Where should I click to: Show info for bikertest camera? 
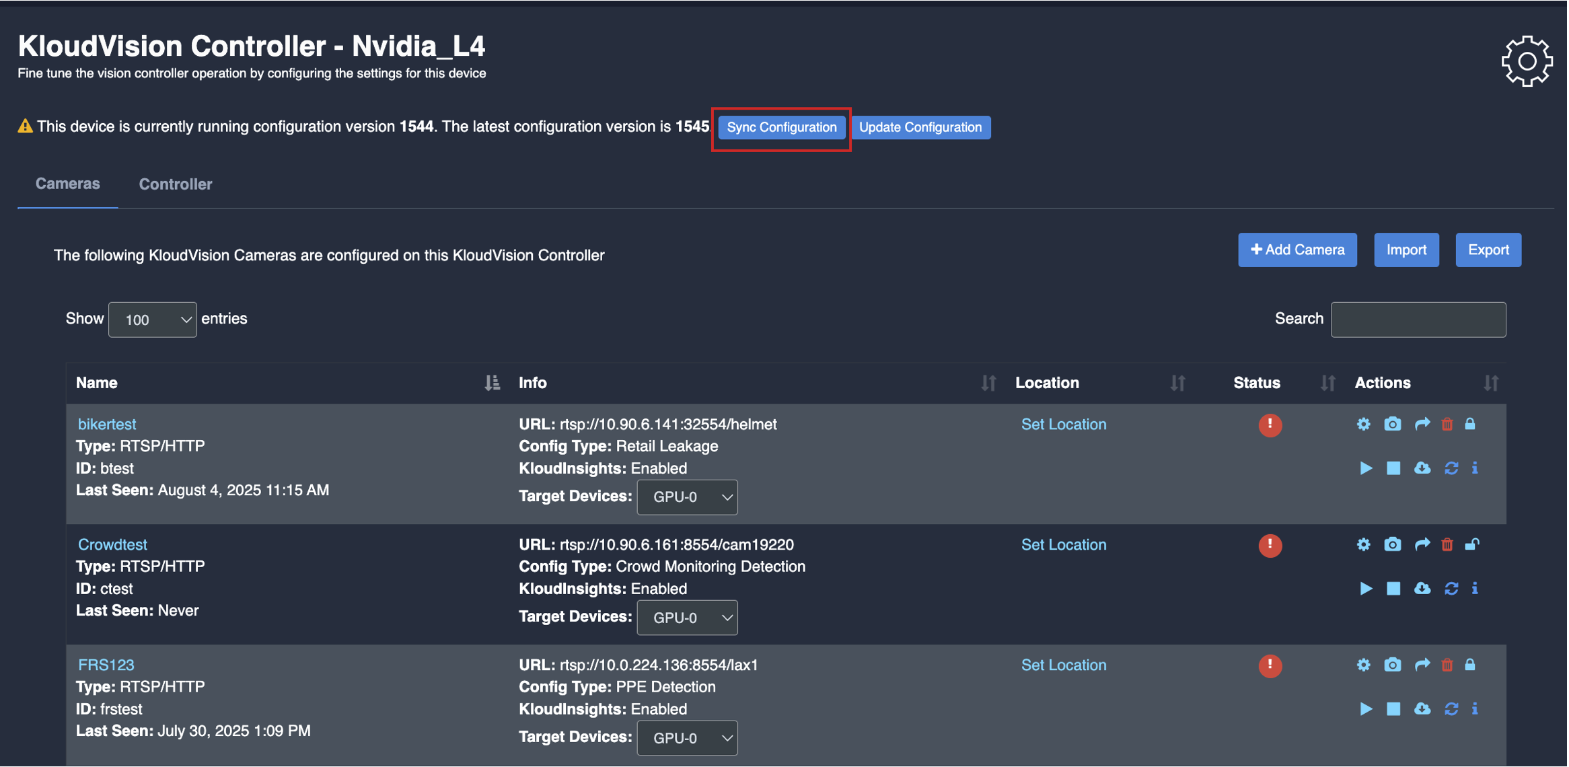[x=1475, y=468]
